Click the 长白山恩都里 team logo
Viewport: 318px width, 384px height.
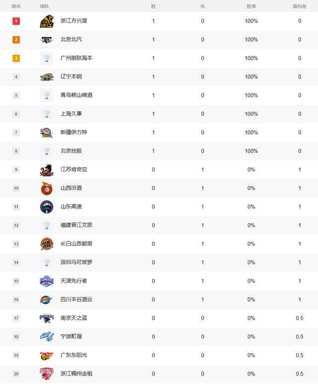47,244
